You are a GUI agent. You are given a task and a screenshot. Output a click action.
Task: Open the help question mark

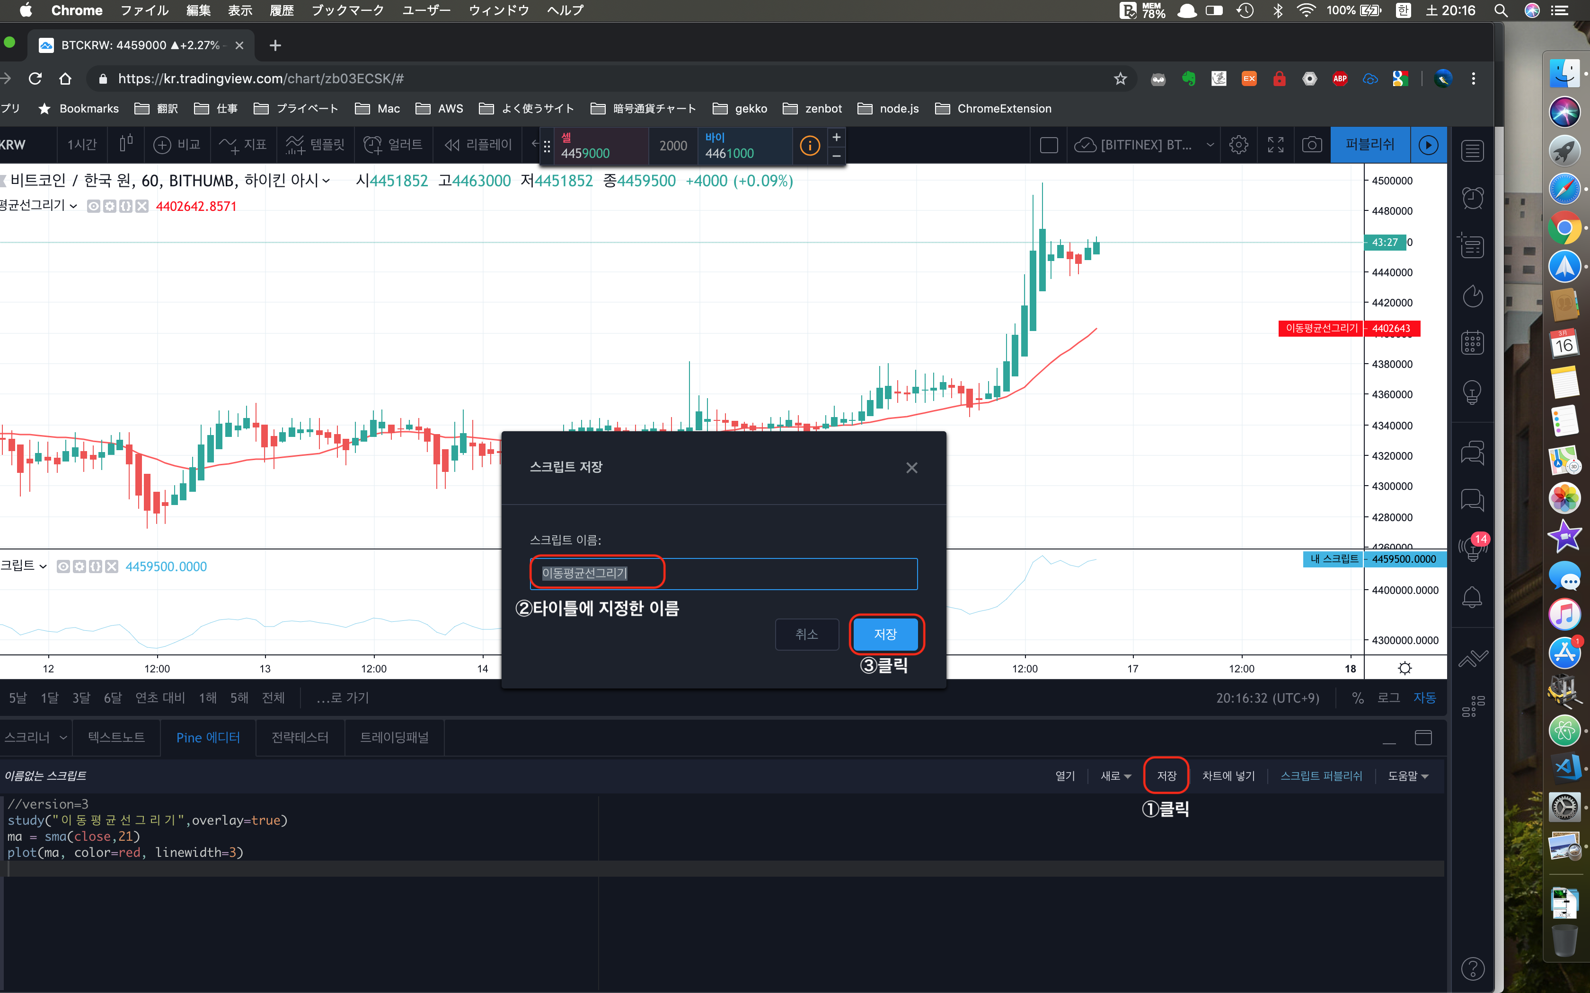1472,968
